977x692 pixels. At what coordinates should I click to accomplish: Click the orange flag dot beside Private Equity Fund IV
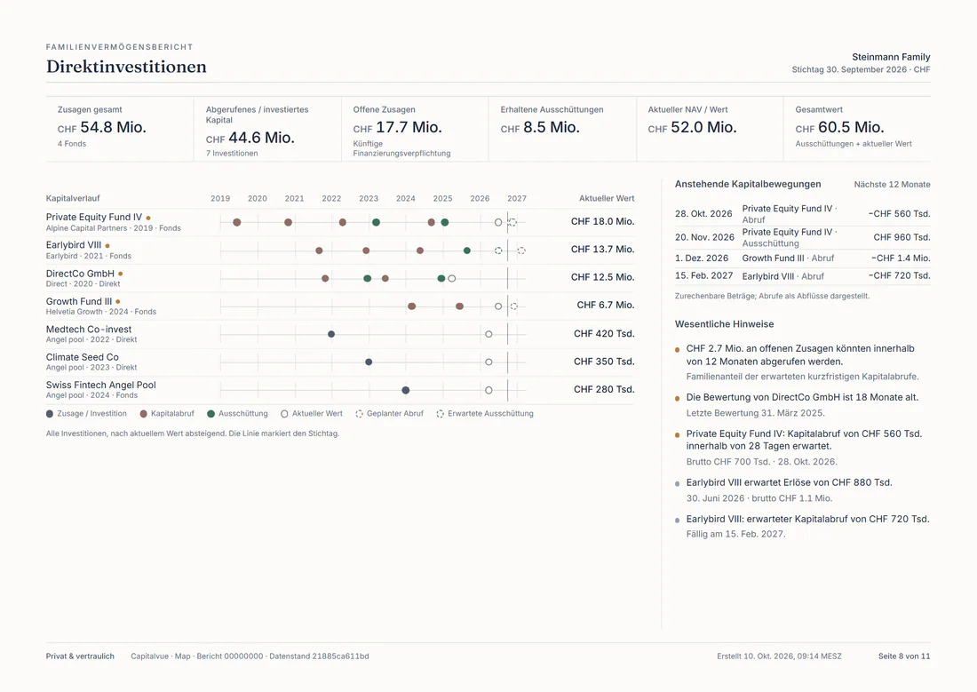coord(148,219)
